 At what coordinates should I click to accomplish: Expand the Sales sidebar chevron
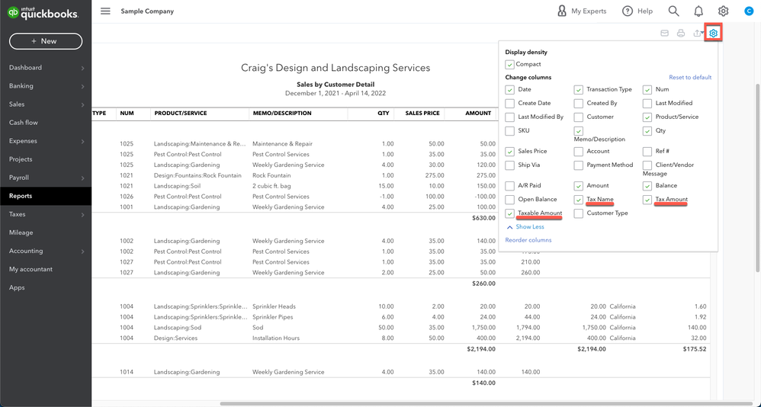[x=82, y=104]
